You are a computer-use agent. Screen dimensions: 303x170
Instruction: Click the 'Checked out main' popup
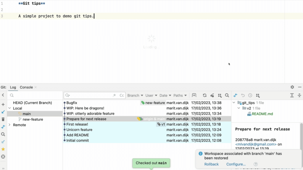click(151, 163)
